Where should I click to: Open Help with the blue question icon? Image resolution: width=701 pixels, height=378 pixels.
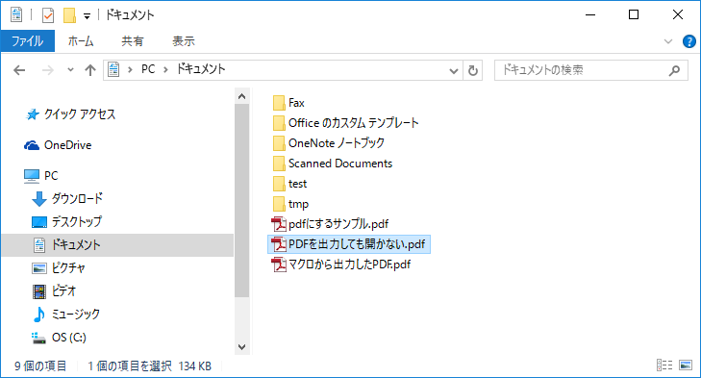(x=688, y=41)
